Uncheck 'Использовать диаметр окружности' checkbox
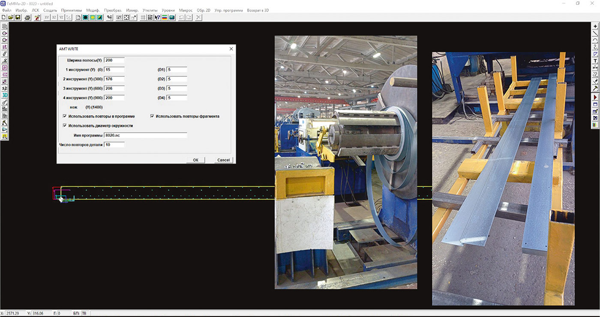The width and height of the screenshot is (600, 317). (x=64, y=126)
